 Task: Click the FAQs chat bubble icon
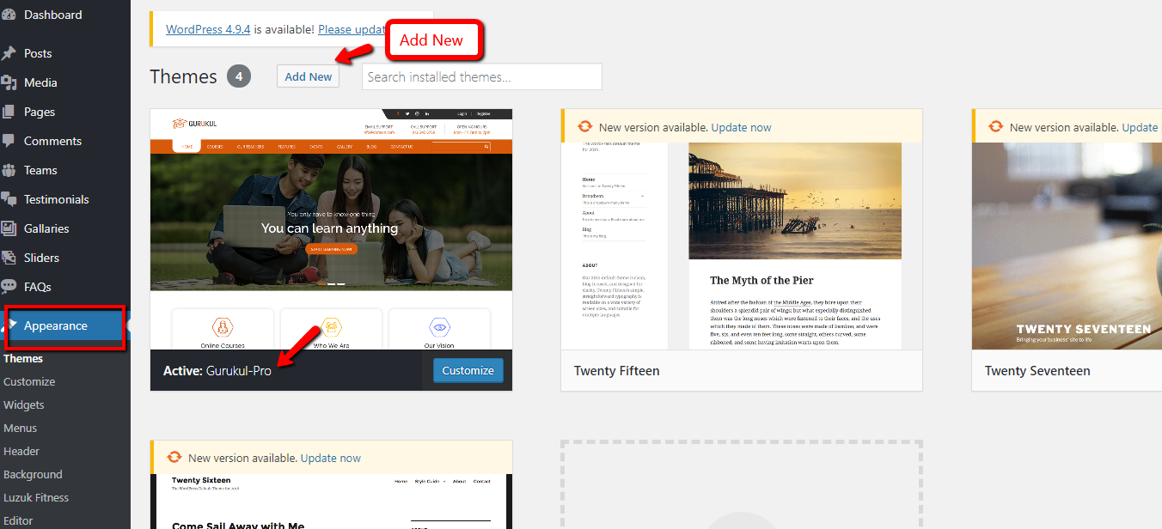pos(9,287)
